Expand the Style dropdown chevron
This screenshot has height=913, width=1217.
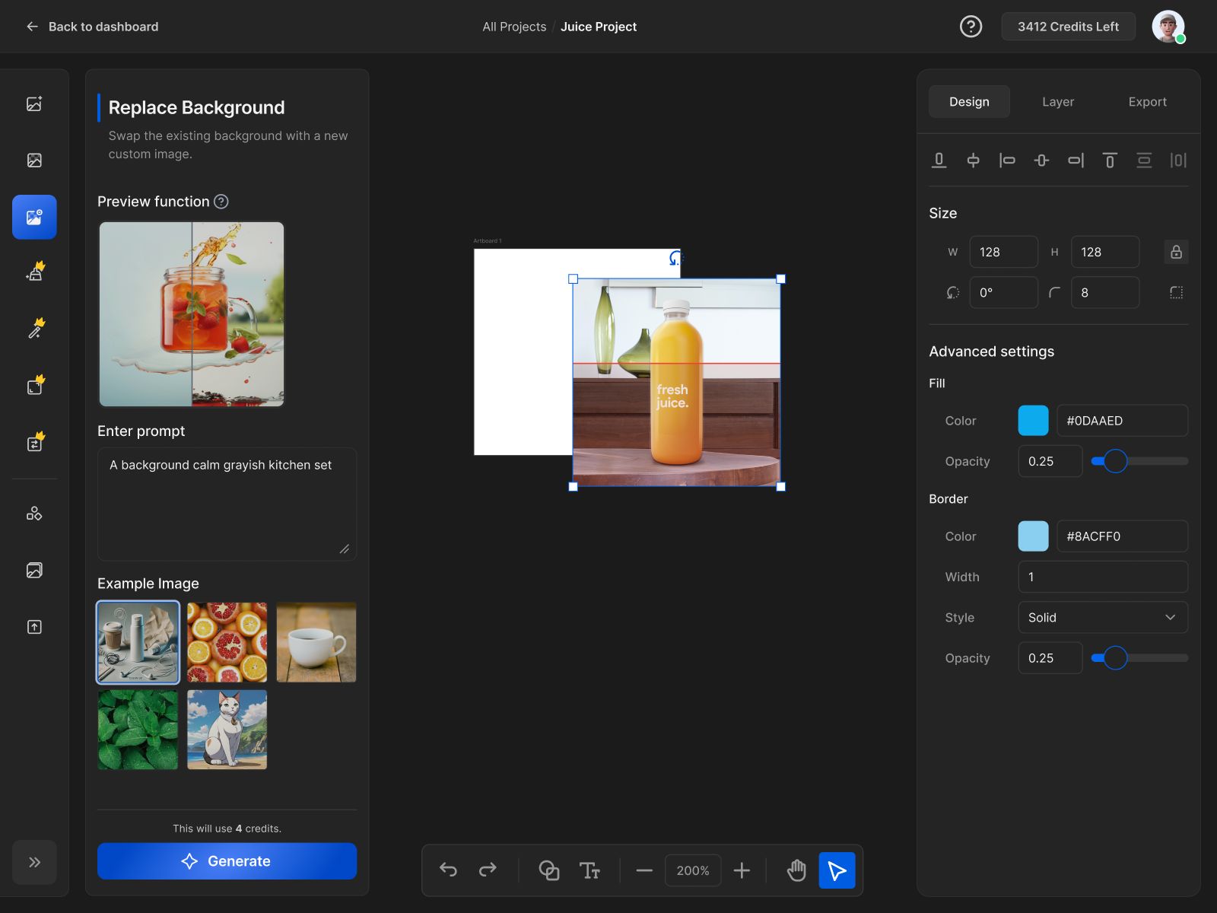click(x=1170, y=617)
